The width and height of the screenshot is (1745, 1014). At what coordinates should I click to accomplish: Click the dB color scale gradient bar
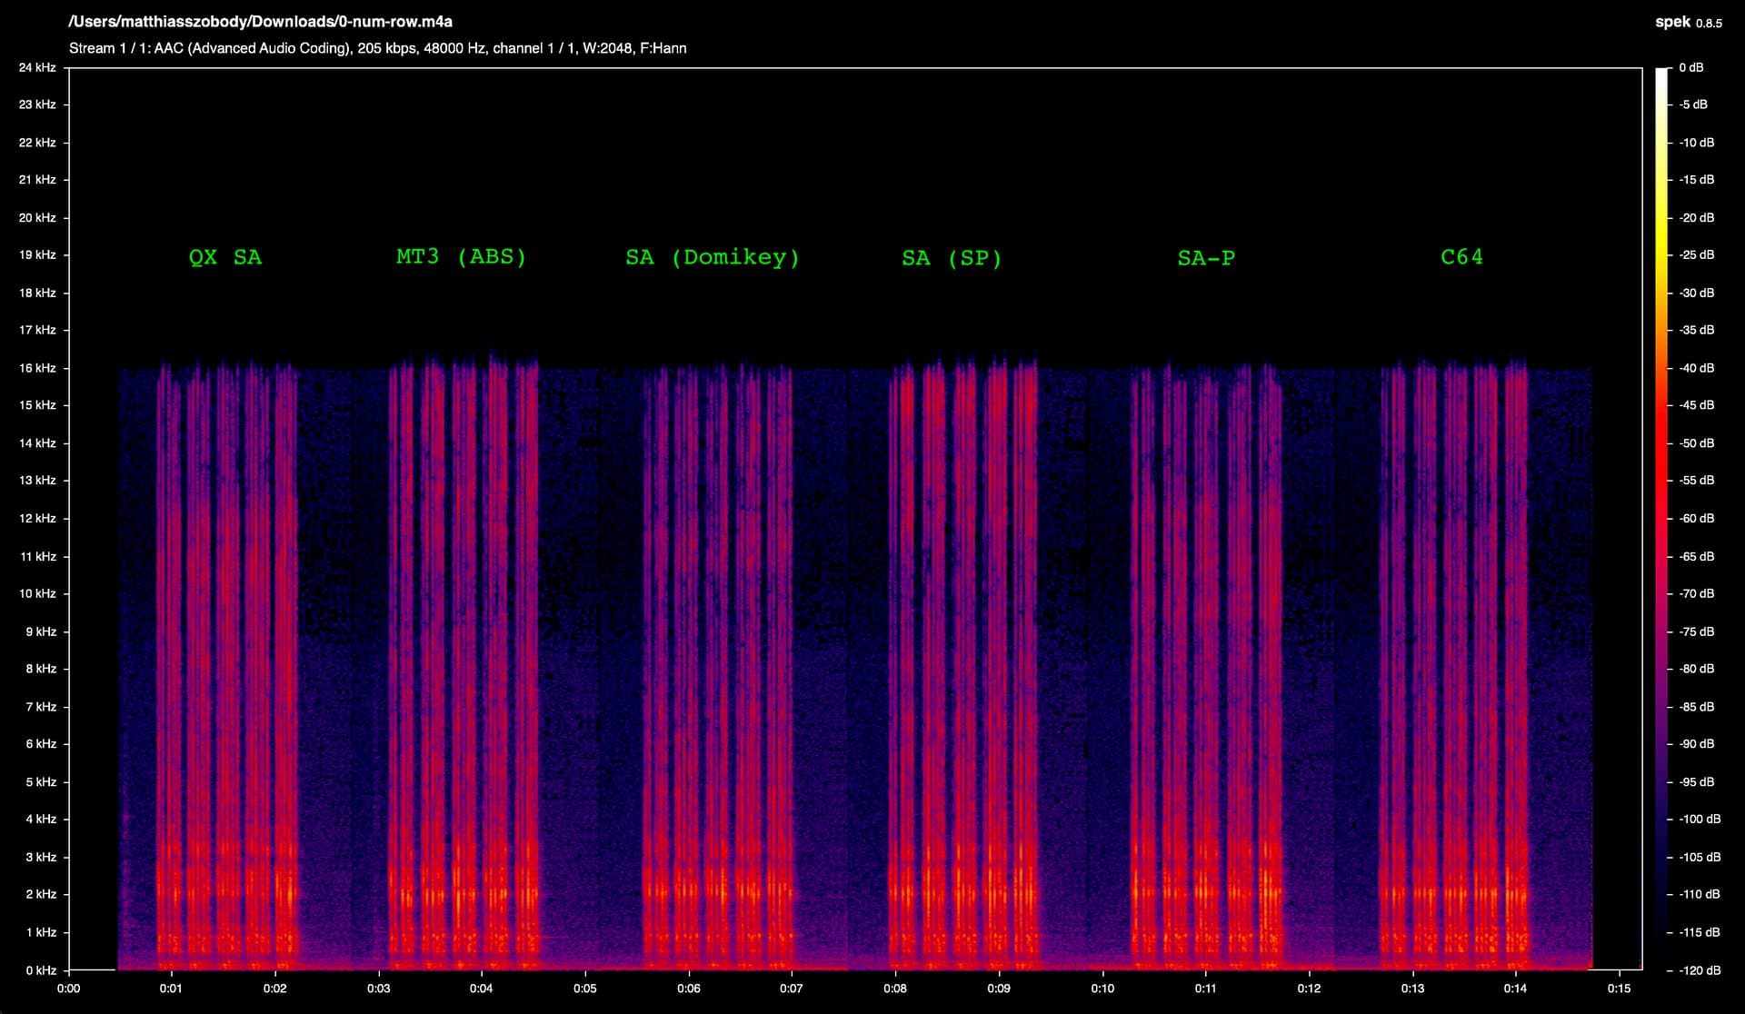click(x=1661, y=518)
